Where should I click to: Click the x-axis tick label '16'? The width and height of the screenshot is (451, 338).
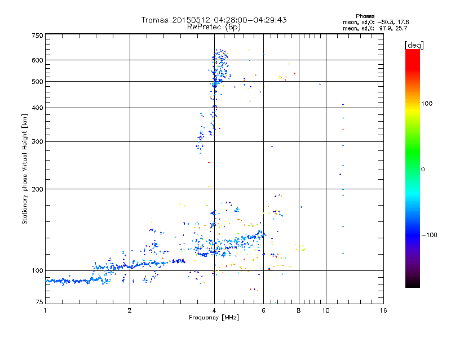383,310
